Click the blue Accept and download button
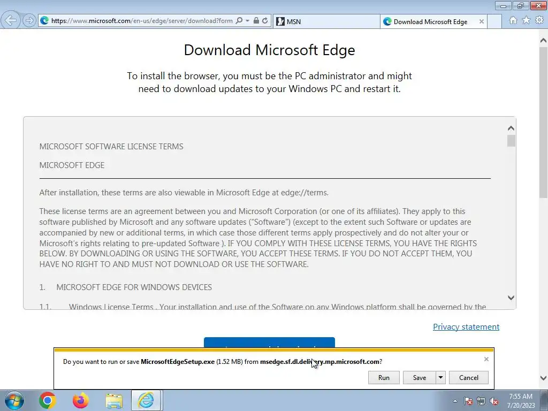Image resolution: width=548 pixels, height=411 pixels. tap(269, 343)
